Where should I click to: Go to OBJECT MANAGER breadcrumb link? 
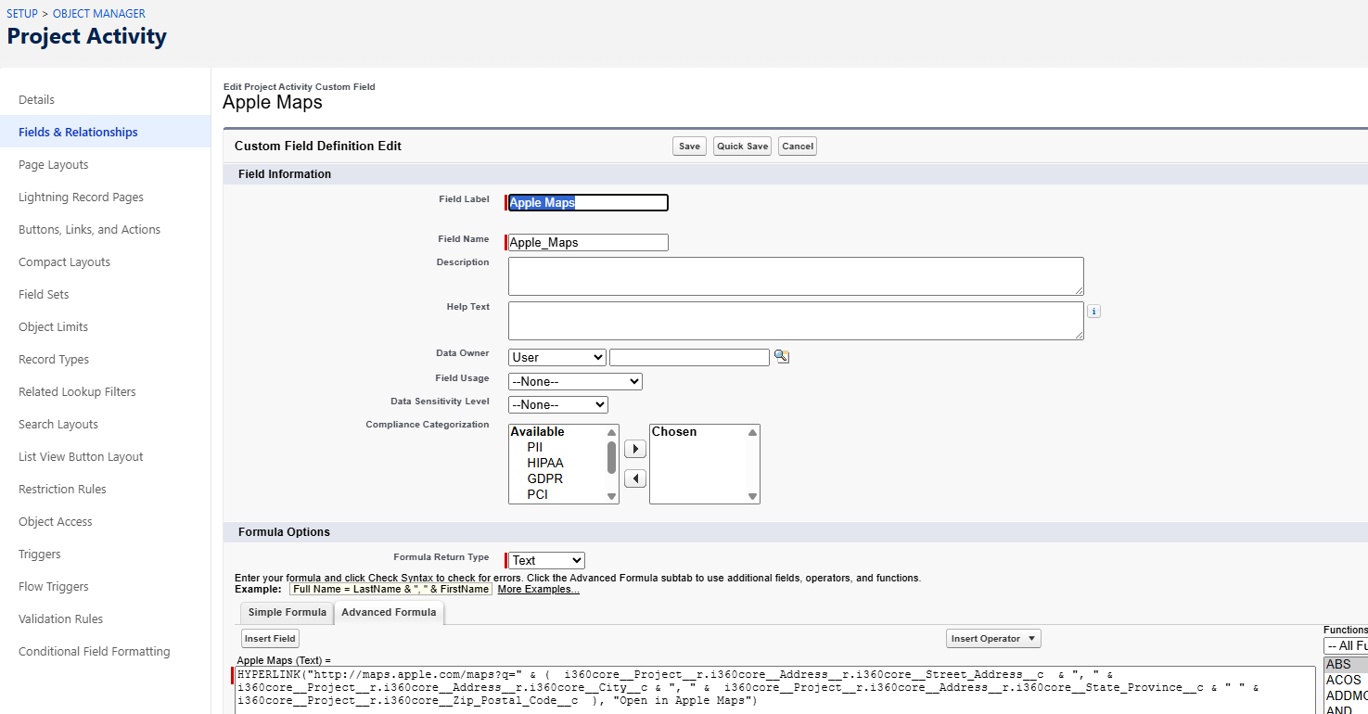tap(99, 14)
